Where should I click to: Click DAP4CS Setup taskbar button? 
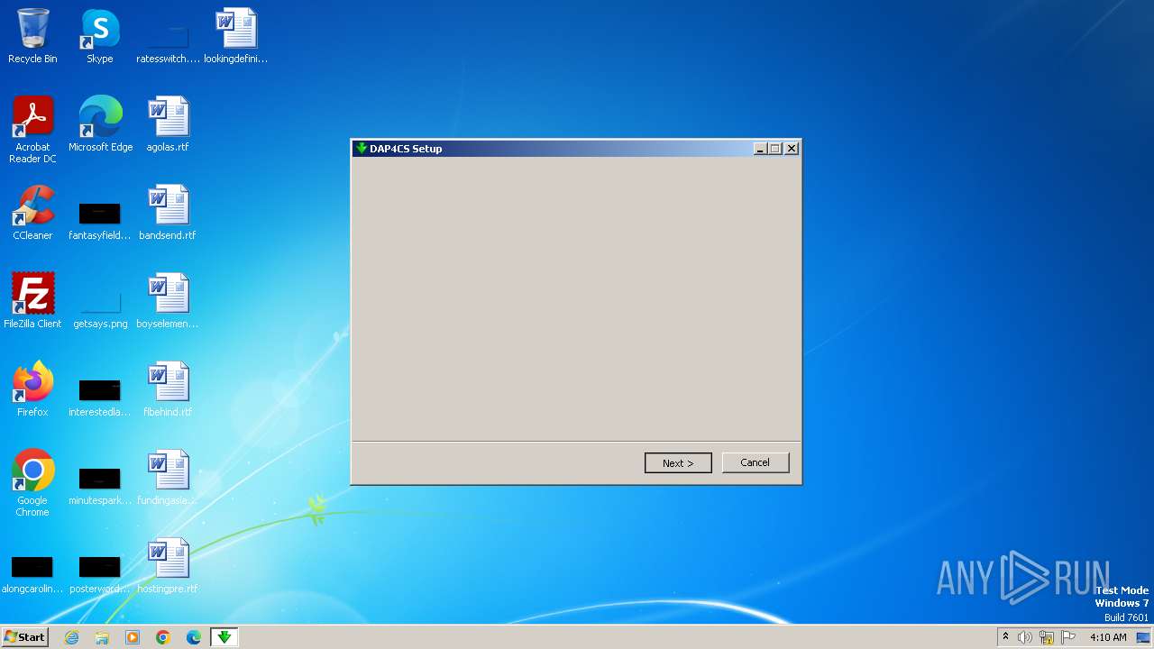pos(224,637)
